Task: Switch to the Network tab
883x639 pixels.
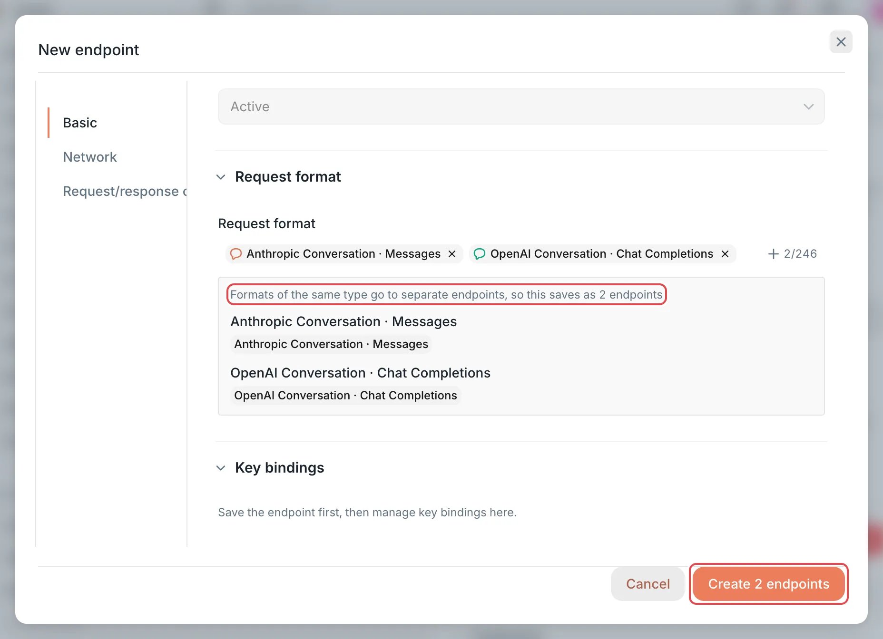Action: (x=90, y=157)
